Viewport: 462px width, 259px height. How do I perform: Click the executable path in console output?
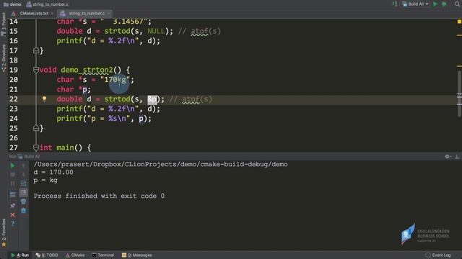[160, 165]
